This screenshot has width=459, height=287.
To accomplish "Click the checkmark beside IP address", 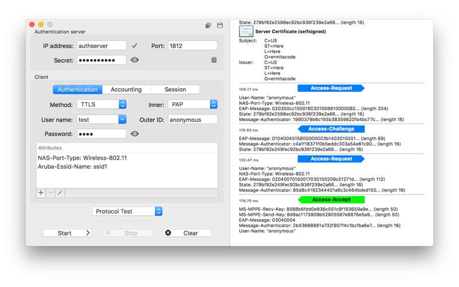I will pos(134,45).
